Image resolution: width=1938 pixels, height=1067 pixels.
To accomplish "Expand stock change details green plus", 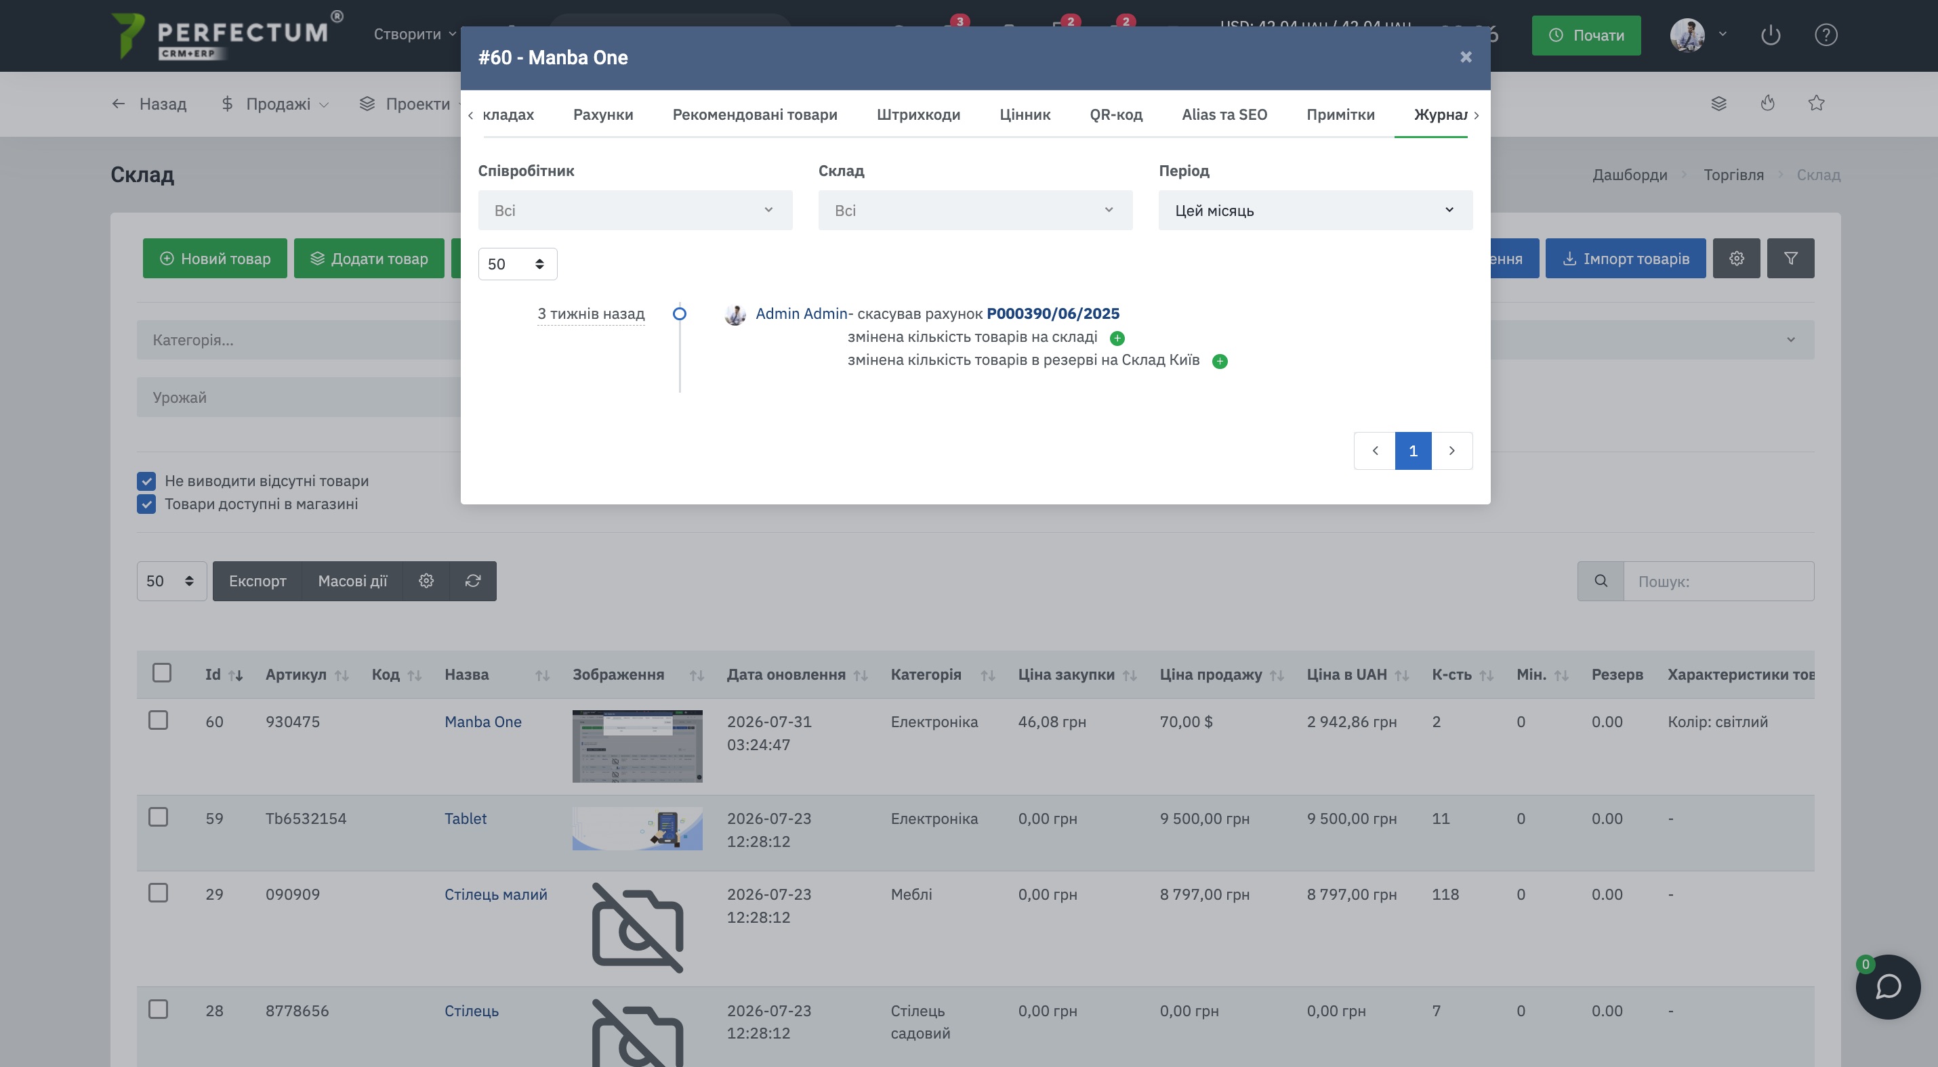I will [1117, 338].
